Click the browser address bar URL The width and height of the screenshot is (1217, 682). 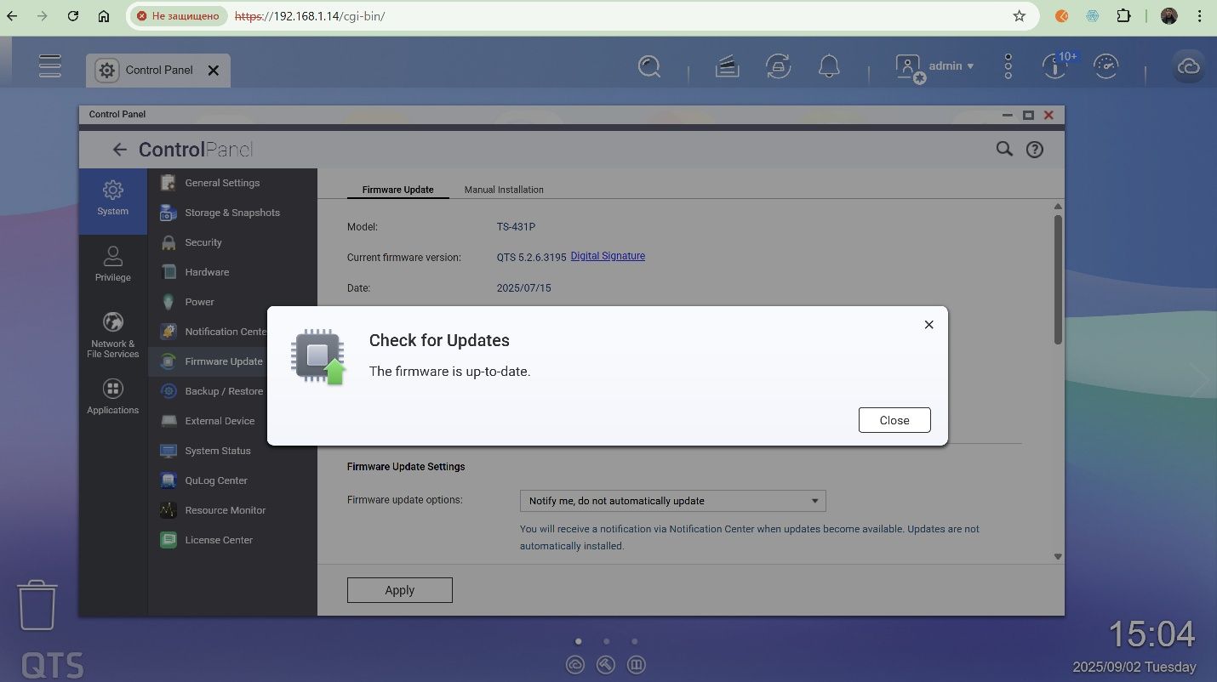click(310, 16)
